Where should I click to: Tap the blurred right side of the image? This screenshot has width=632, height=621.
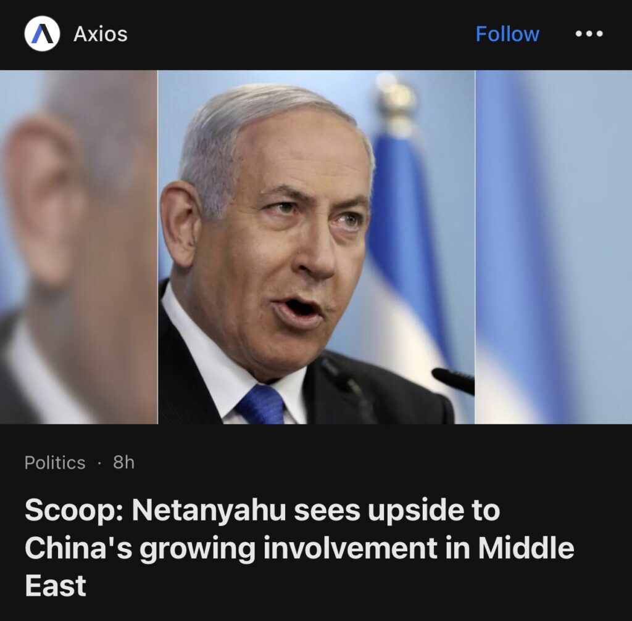(554, 247)
